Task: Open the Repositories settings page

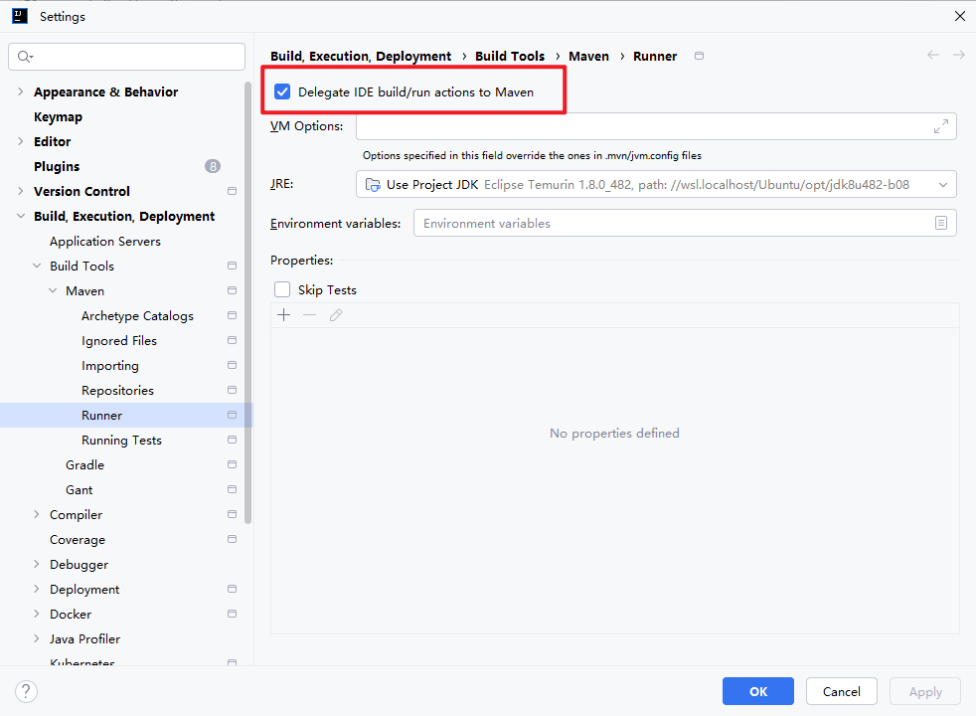Action: pos(117,391)
